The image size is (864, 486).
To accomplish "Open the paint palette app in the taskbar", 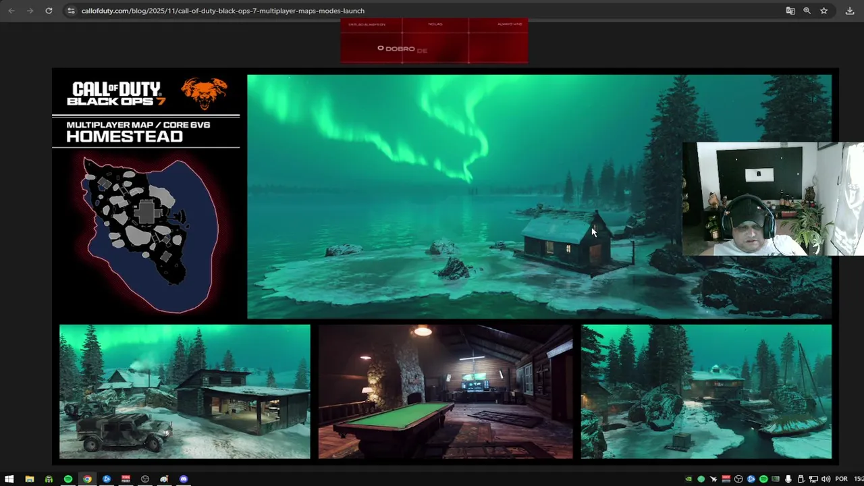I will (x=164, y=479).
